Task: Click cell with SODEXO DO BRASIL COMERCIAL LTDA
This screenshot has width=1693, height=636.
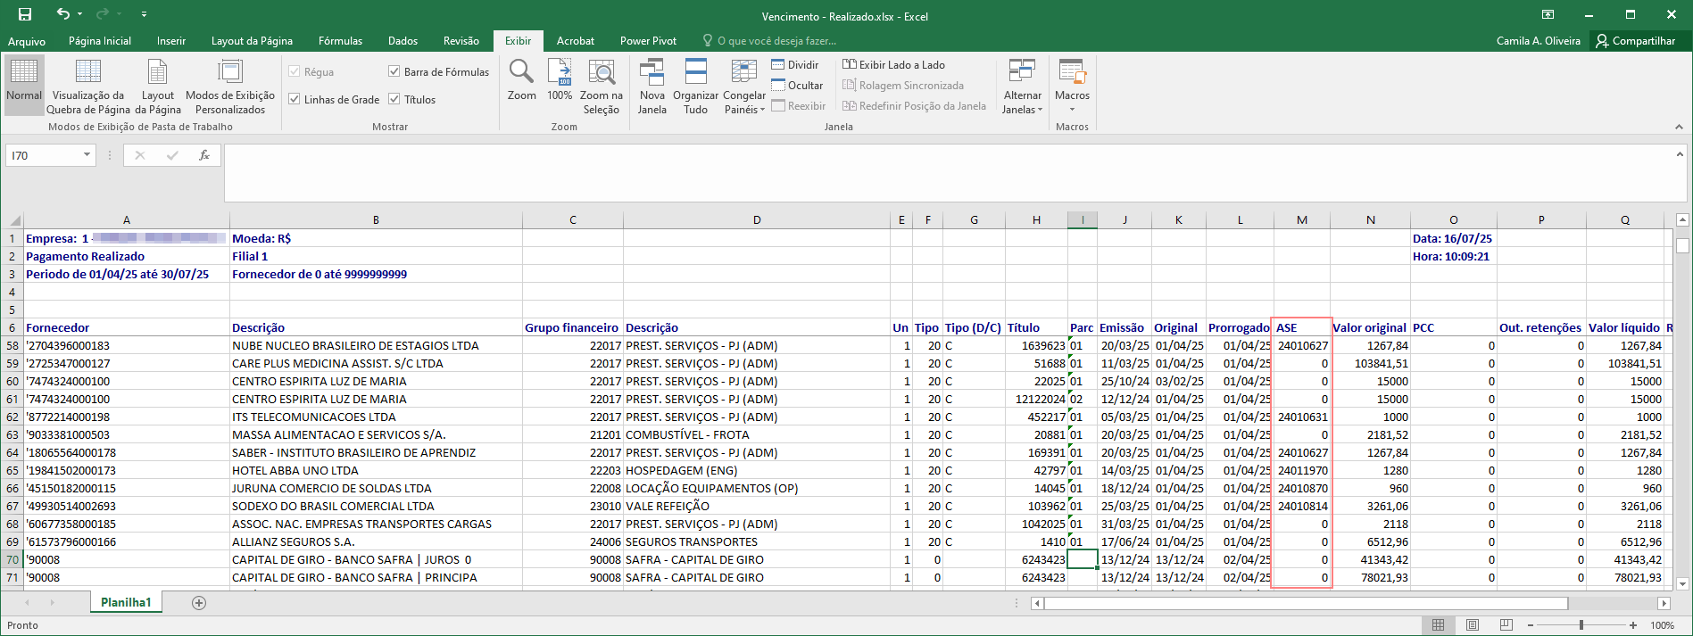Action: 376,506
